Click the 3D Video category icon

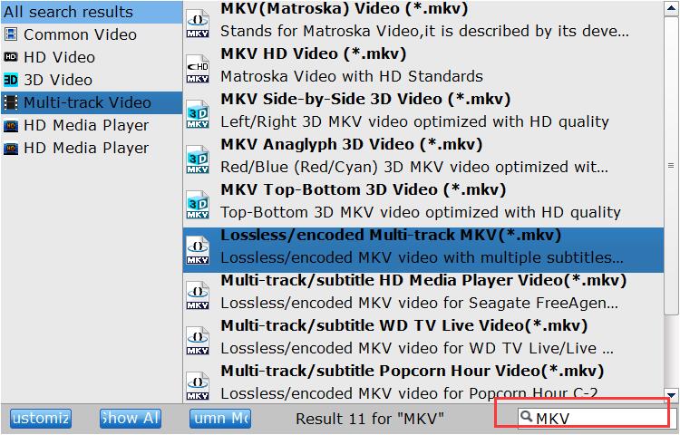click(x=11, y=80)
